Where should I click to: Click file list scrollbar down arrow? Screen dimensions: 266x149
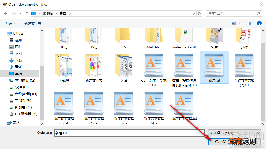tap(263, 124)
